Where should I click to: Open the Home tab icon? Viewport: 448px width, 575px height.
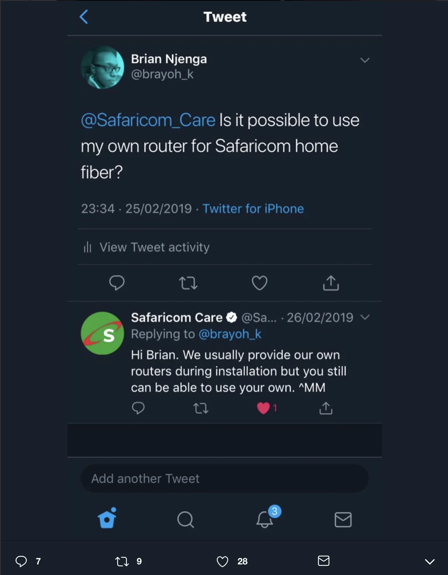(107, 519)
